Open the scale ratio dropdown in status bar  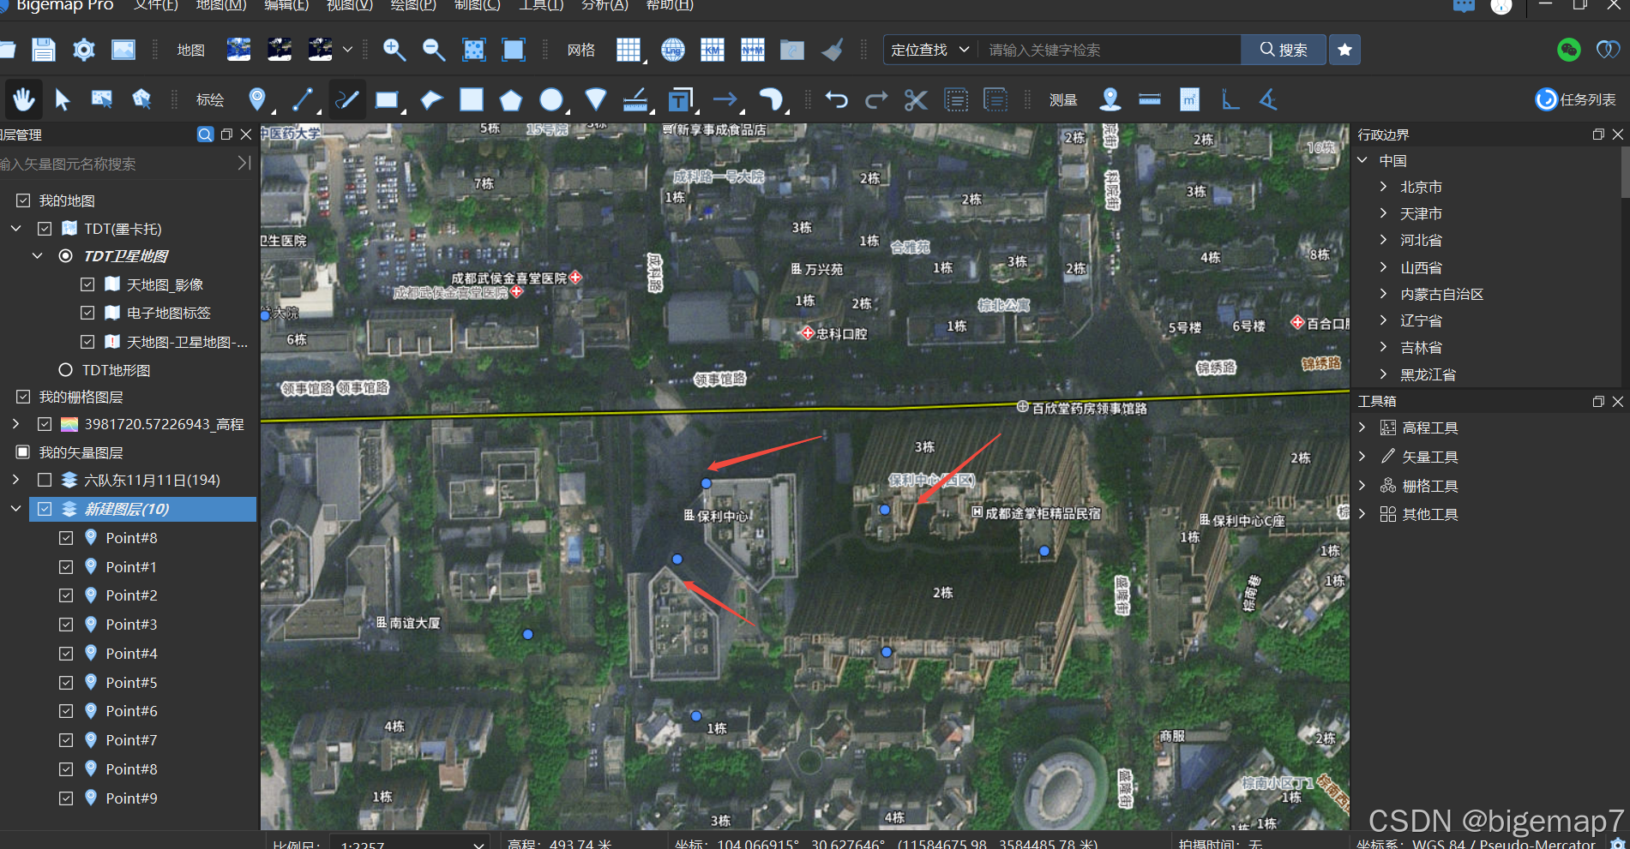478,844
